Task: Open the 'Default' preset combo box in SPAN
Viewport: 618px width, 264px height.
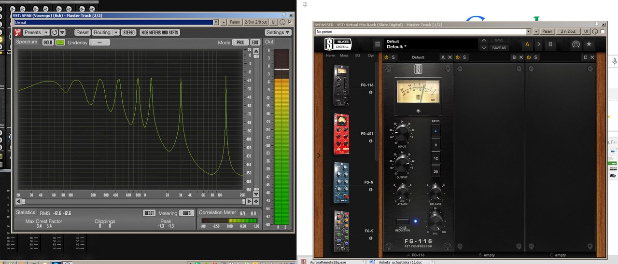Action: 117,22
